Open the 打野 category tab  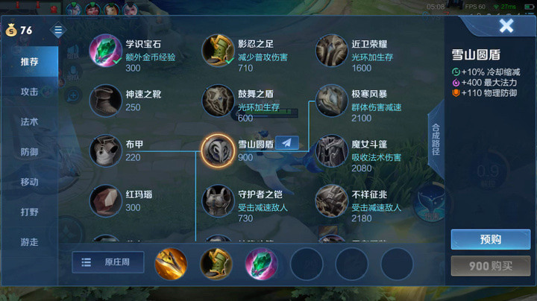coord(29,212)
